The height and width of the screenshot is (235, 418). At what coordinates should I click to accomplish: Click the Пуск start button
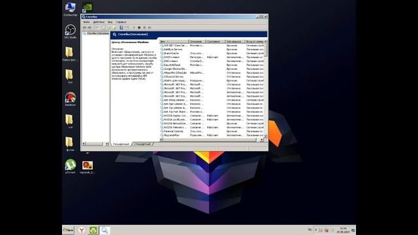tap(68, 230)
